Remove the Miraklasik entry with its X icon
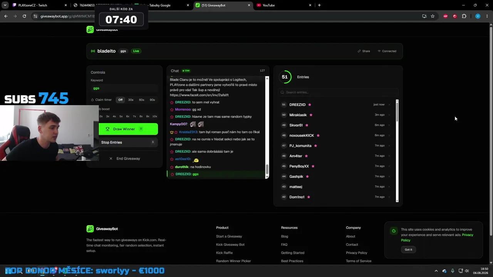The image size is (493, 277). pos(389,115)
